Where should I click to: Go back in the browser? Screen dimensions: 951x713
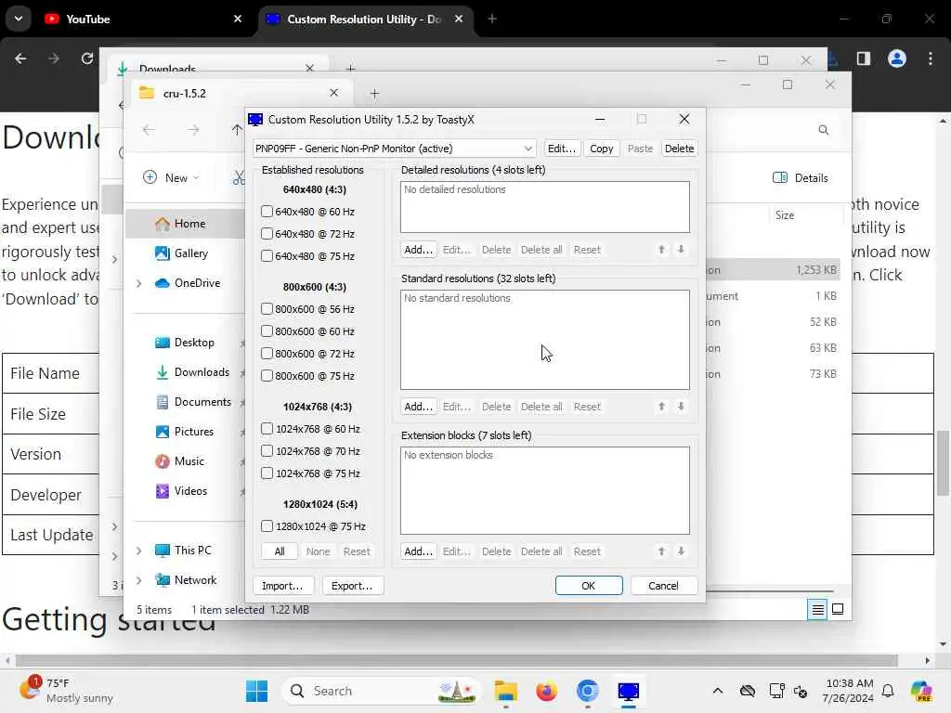20,58
